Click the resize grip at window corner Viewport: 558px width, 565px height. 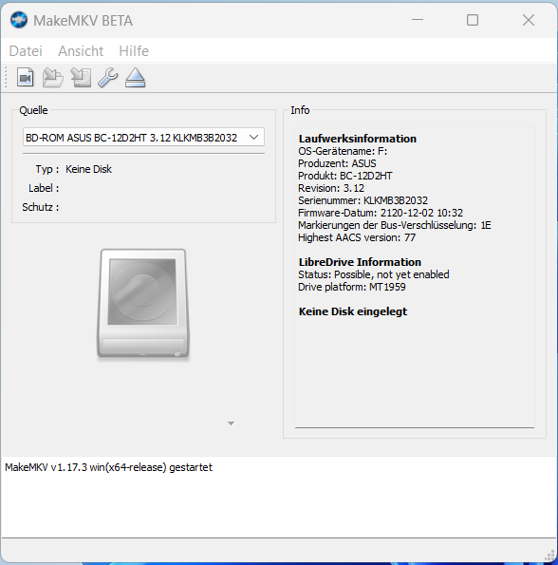(x=549, y=556)
